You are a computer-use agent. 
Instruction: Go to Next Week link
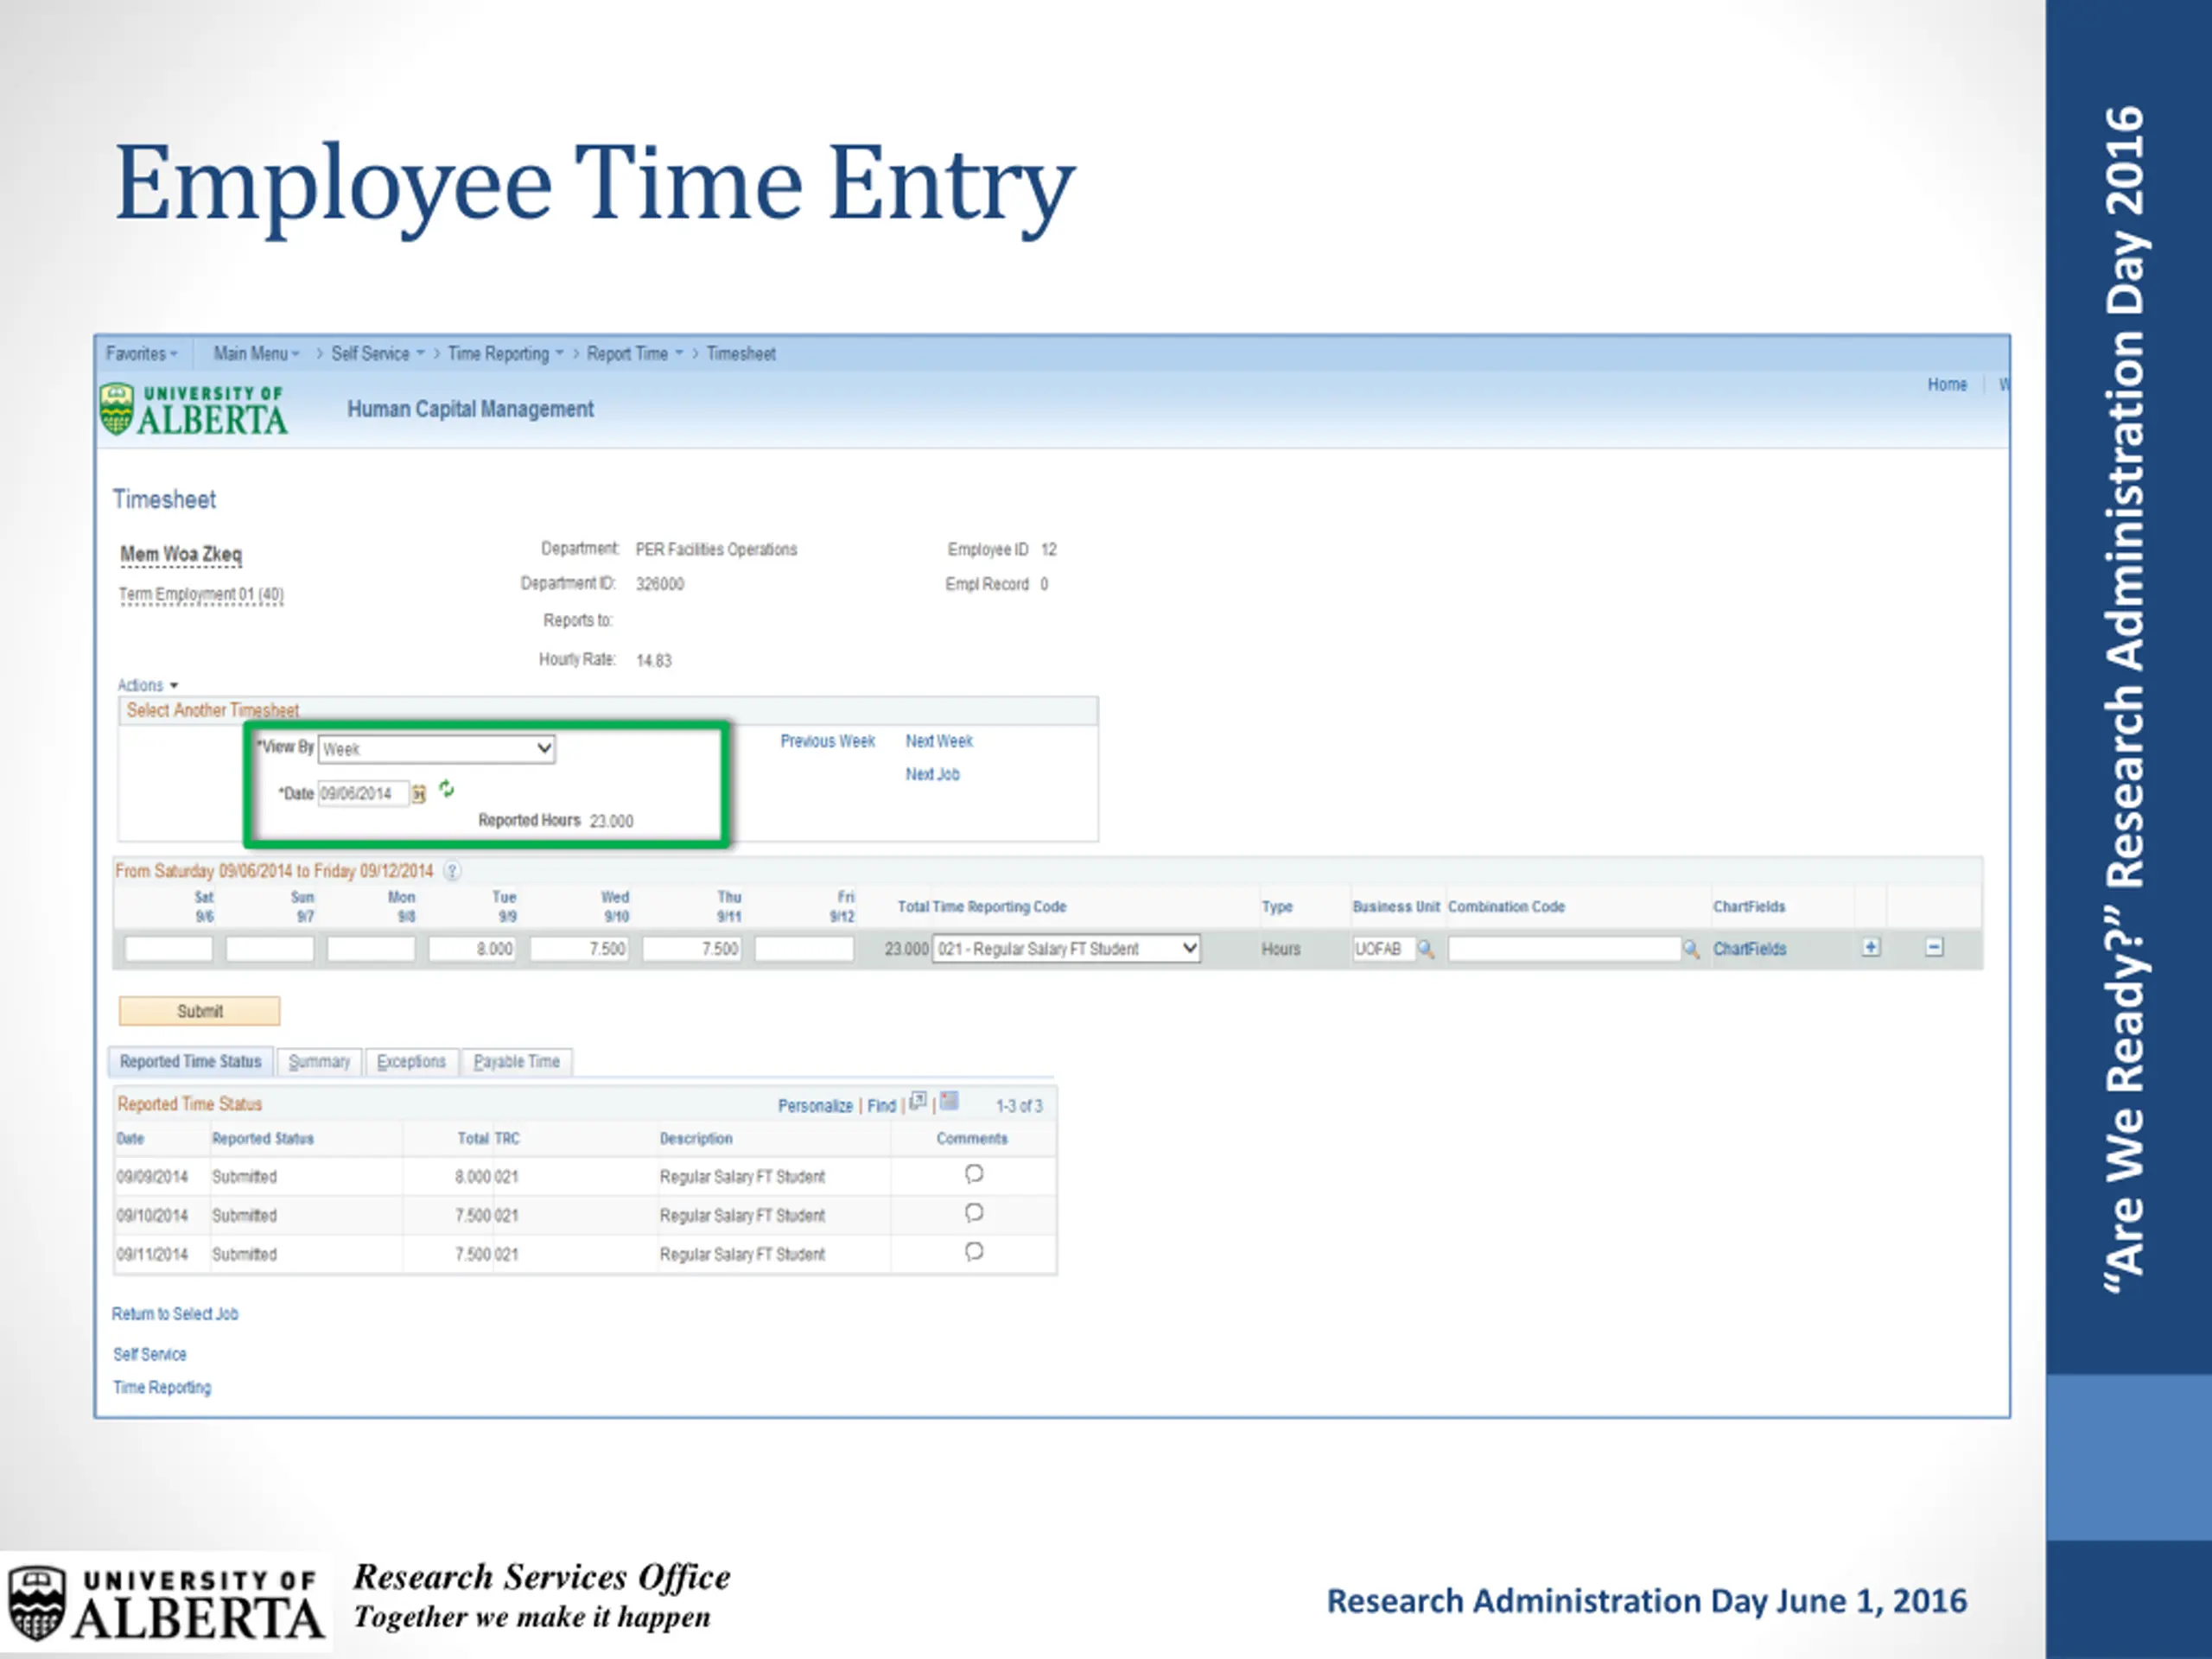click(939, 741)
